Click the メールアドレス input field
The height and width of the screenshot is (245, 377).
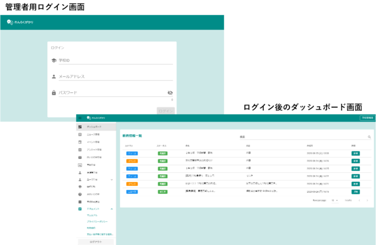coord(115,77)
